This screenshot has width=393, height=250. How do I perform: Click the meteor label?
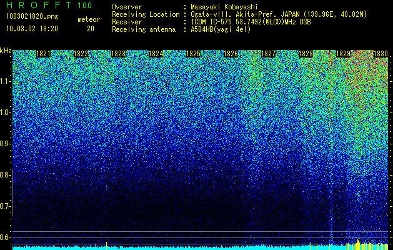[x=89, y=19]
